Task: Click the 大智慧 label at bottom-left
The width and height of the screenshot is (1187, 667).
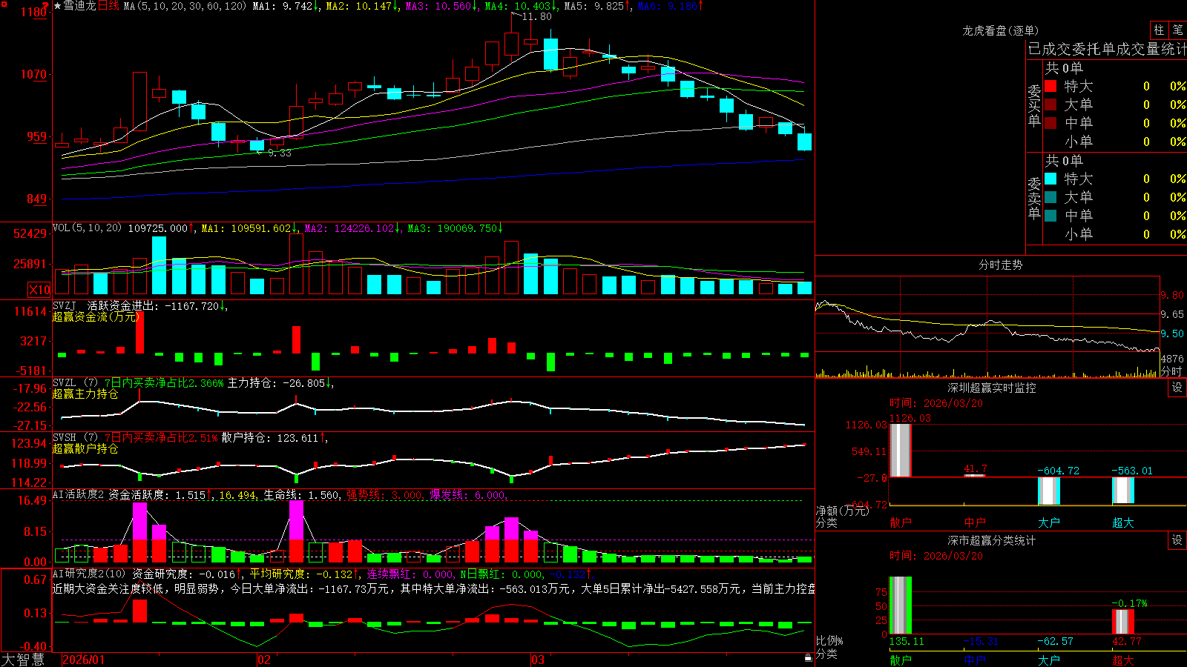Action: (x=23, y=660)
